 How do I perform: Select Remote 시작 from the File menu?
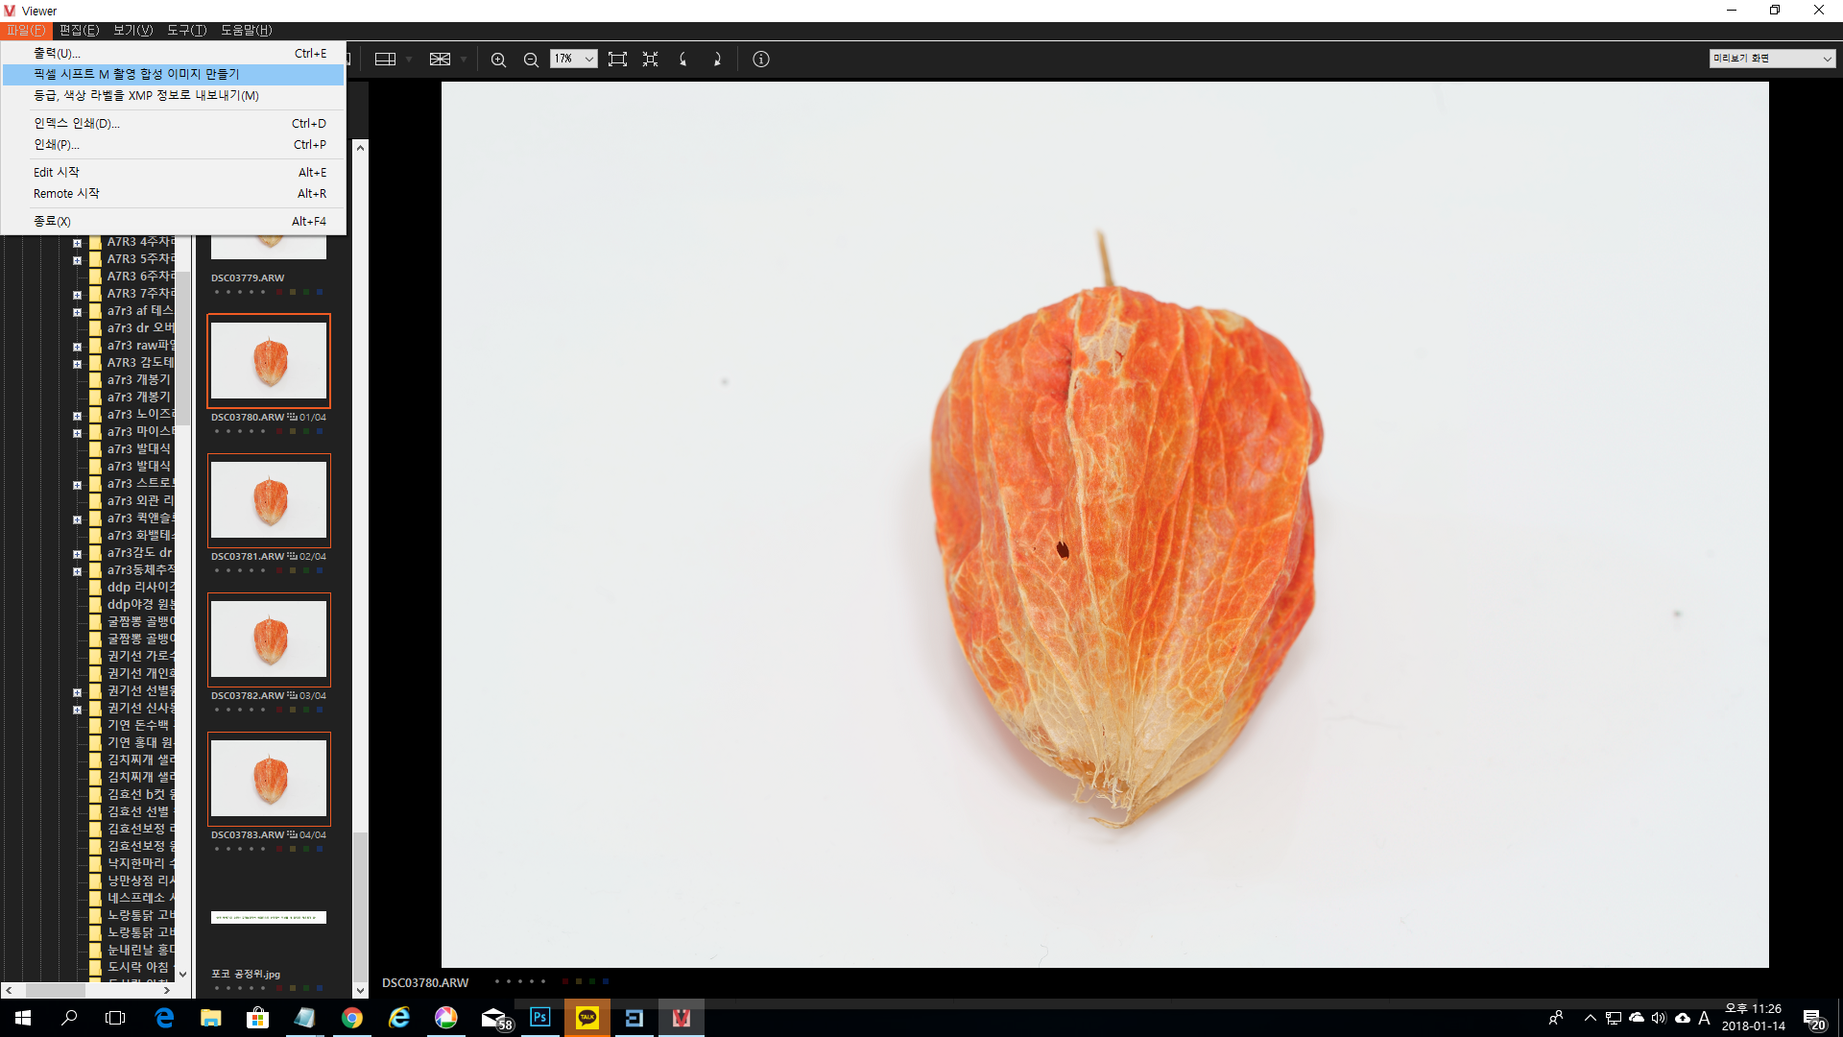point(66,194)
